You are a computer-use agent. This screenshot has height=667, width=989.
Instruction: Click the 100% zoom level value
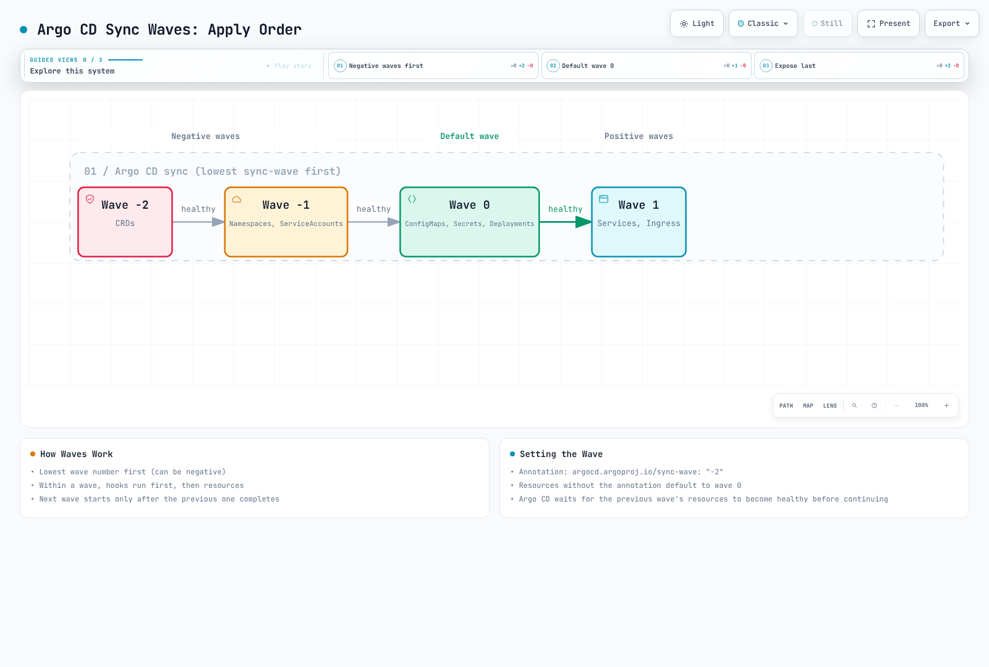922,406
